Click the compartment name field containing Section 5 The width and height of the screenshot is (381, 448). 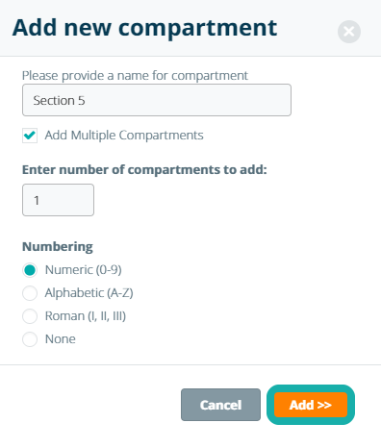(157, 100)
